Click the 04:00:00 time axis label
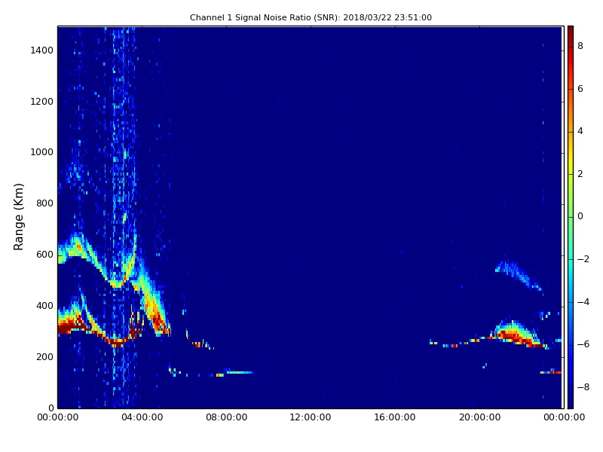The image size is (603, 452). click(142, 417)
